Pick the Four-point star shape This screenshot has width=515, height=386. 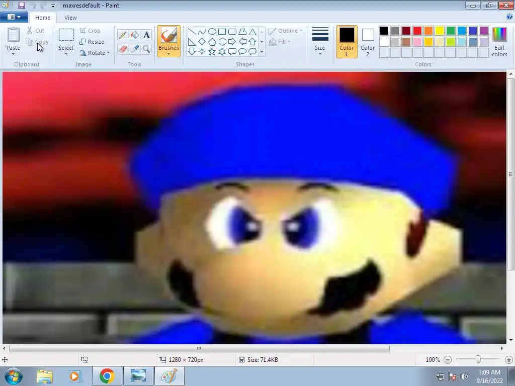(202, 52)
